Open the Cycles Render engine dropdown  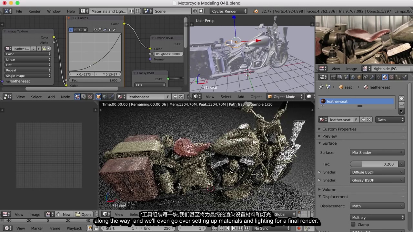click(x=228, y=11)
